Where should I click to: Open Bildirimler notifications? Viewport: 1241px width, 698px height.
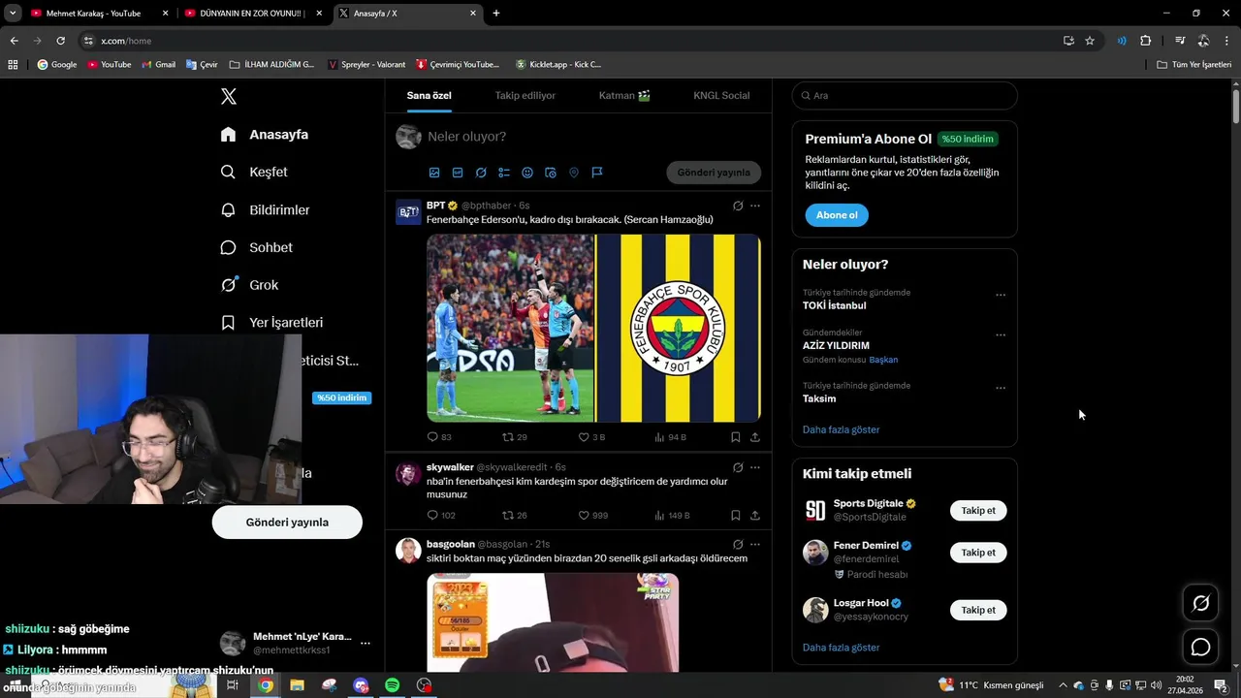coord(266,209)
